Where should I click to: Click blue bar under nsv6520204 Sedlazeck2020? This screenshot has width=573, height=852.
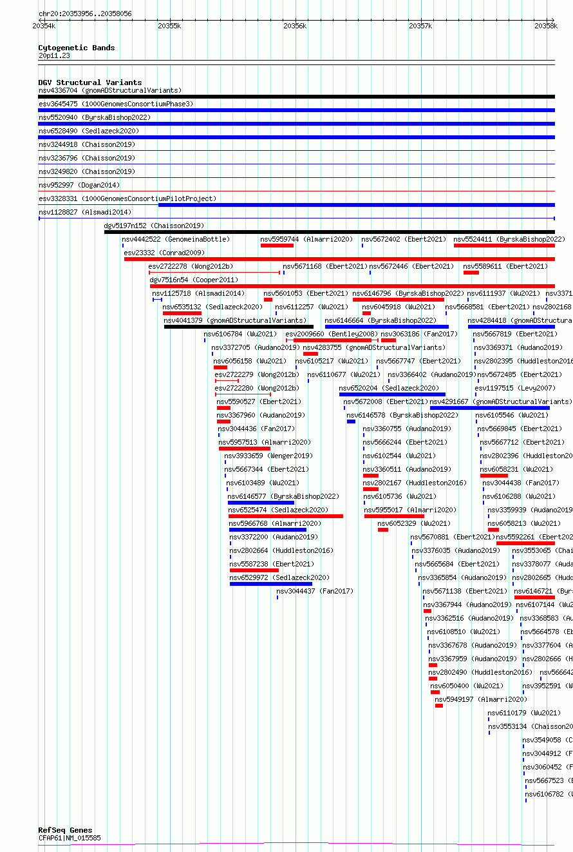[393, 394]
